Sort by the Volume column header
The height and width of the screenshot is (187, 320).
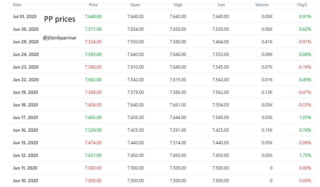point(262,5)
